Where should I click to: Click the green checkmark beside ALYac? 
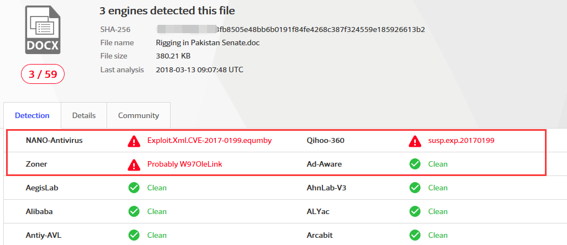[x=415, y=211]
